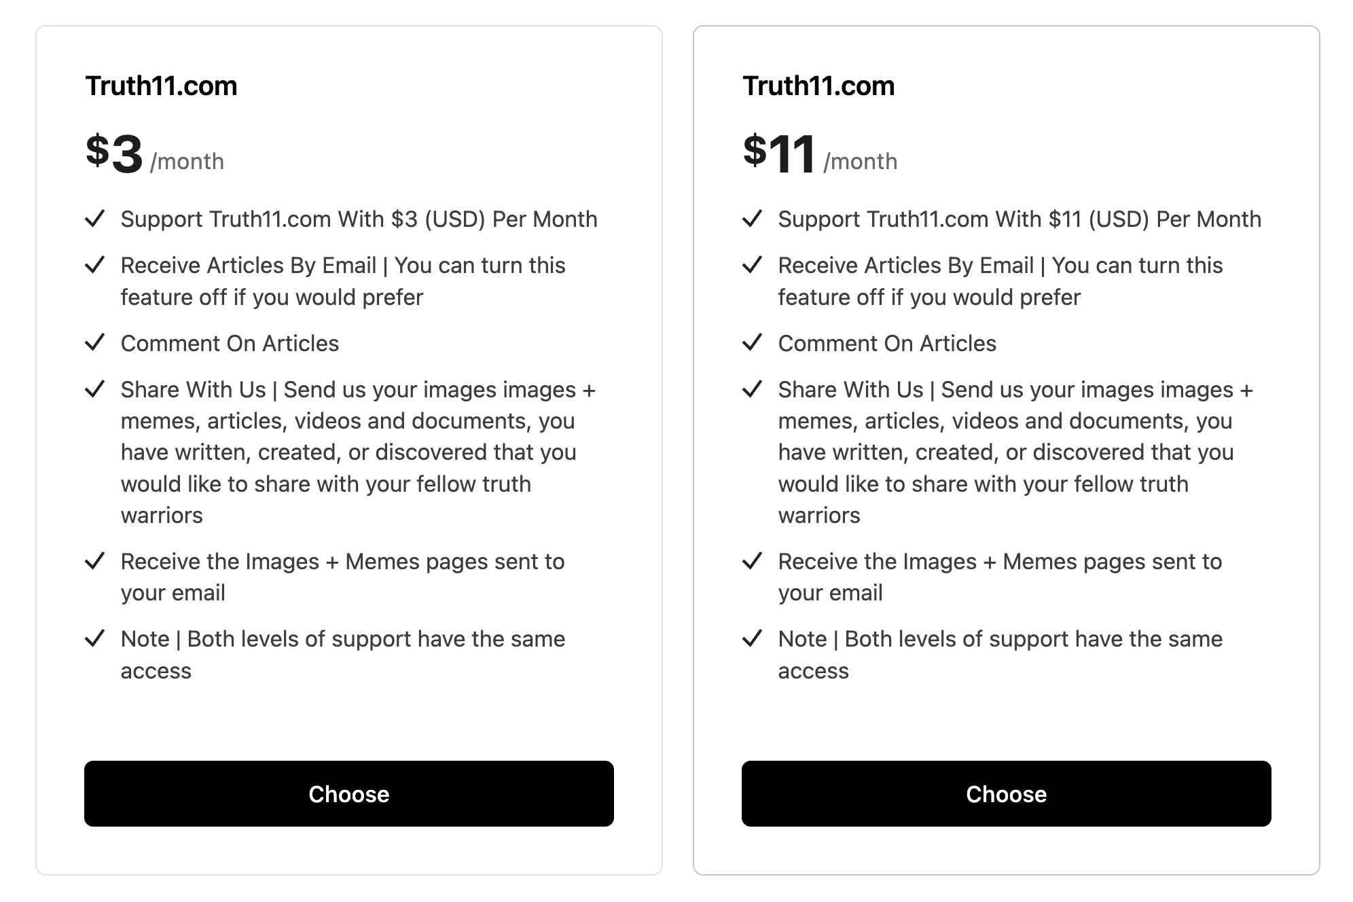1353x902 pixels.
Task: Click the Receive Articles By Email checkmark, $3 plan
Action: point(94,265)
